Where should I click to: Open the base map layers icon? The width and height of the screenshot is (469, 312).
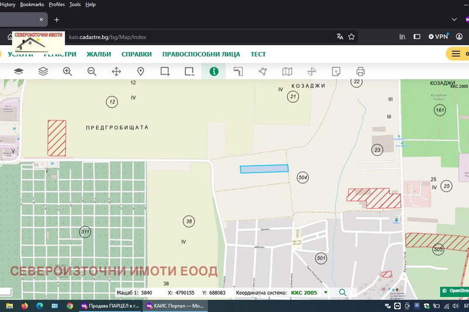(x=19, y=71)
